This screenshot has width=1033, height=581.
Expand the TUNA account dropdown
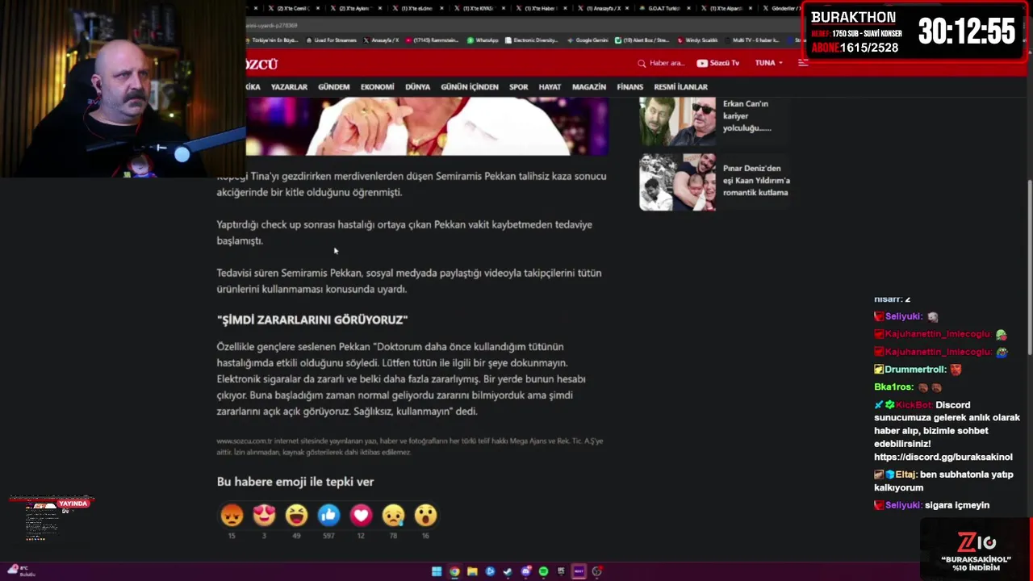[768, 63]
